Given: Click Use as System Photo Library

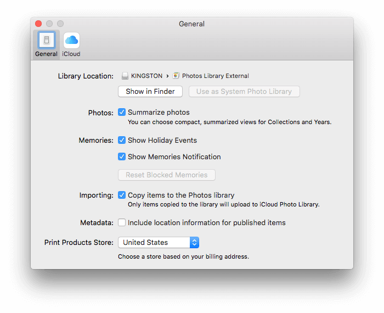Looking at the screenshot, I should (x=244, y=92).
